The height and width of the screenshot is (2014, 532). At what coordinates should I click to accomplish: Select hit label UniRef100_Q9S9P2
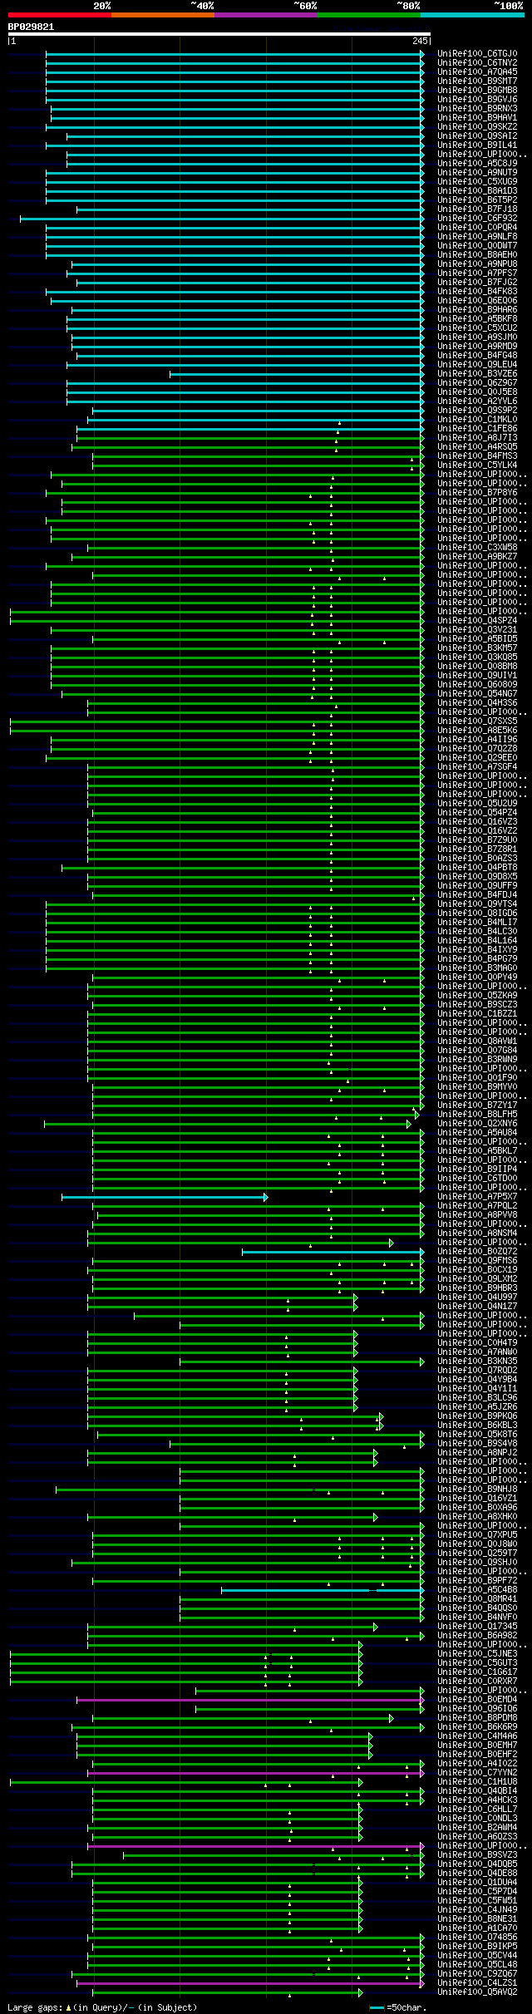[477, 411]
